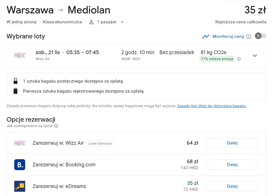Click the eDreams logo icon
The width and height of the screenshot is (272, 196).
[x=20, y=186]
